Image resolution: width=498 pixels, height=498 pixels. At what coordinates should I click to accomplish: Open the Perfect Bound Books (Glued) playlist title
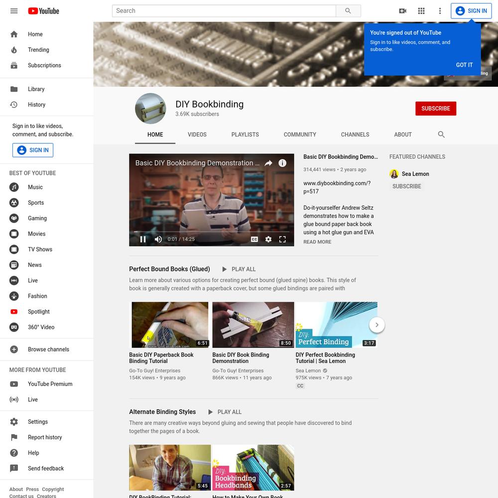coord(170,269)
